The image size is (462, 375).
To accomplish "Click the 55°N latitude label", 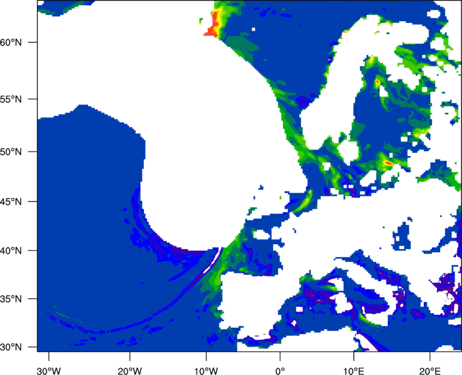I will (11, 99).
